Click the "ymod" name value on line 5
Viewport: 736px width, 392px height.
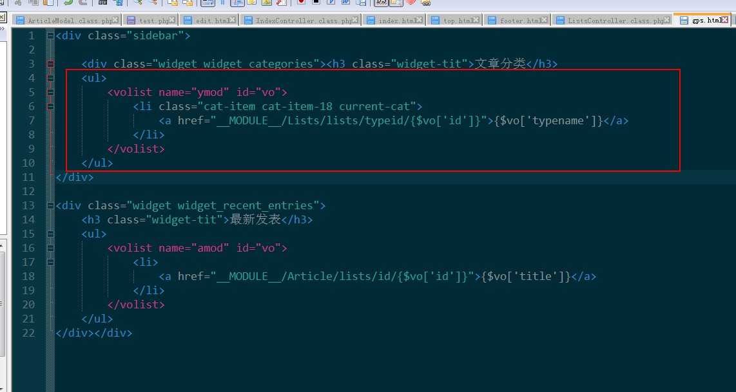[x=209, y=92]
